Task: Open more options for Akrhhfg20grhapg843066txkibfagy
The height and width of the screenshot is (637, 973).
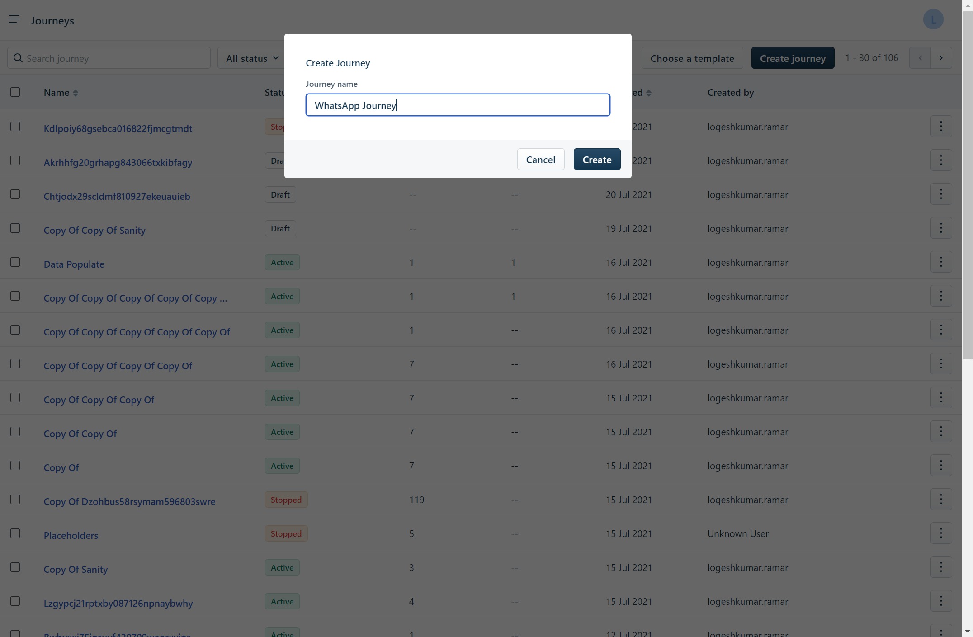Action: [941, 160]
